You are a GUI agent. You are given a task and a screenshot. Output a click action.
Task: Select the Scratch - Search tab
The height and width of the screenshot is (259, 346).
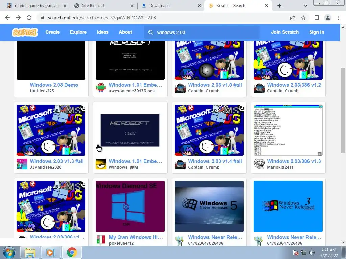tap(238, 6)
